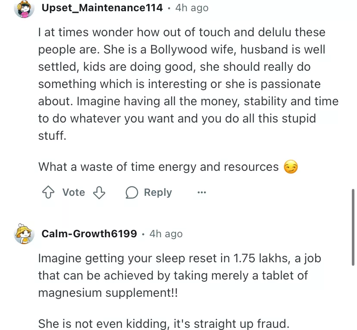Click the Vote count label
Screen dimensions: 357x330
pyautogui.click(x=74, y=192)
